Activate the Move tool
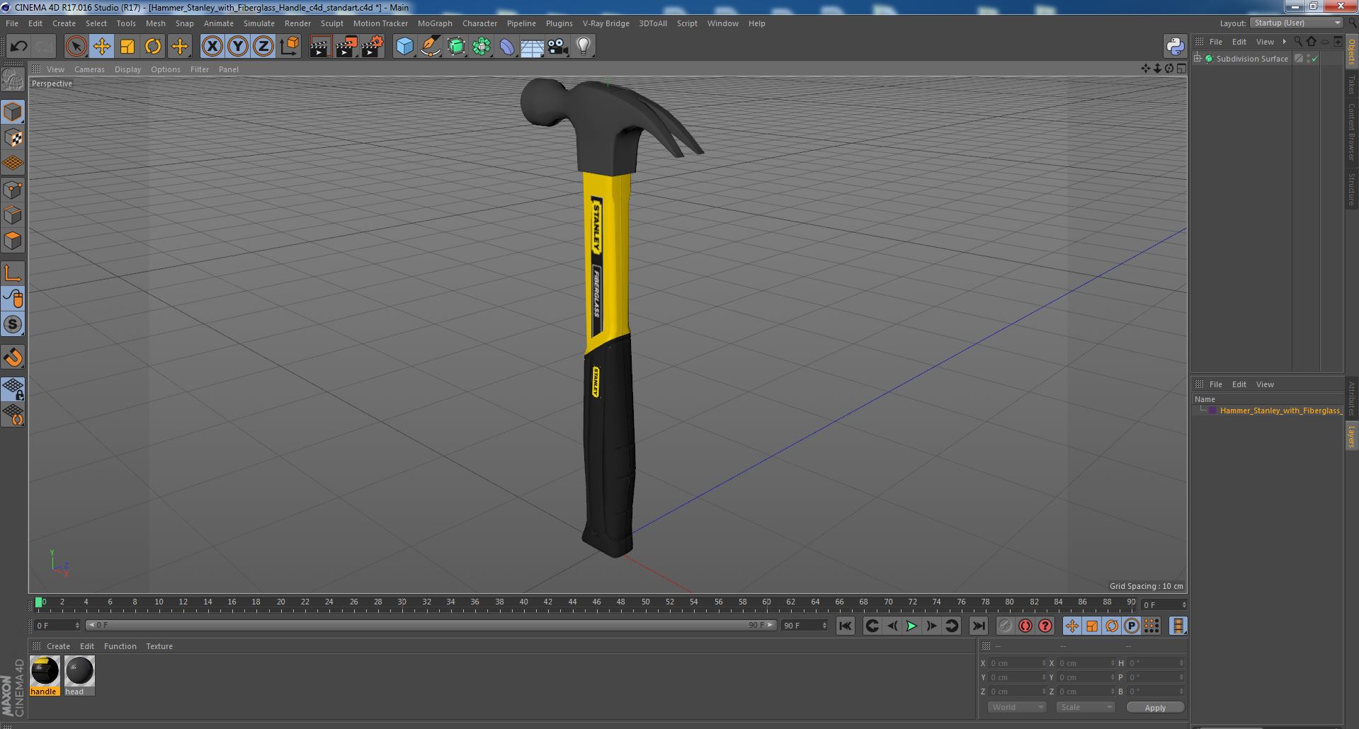Screen dimensions: 1359x729 (x=102, y=47)
